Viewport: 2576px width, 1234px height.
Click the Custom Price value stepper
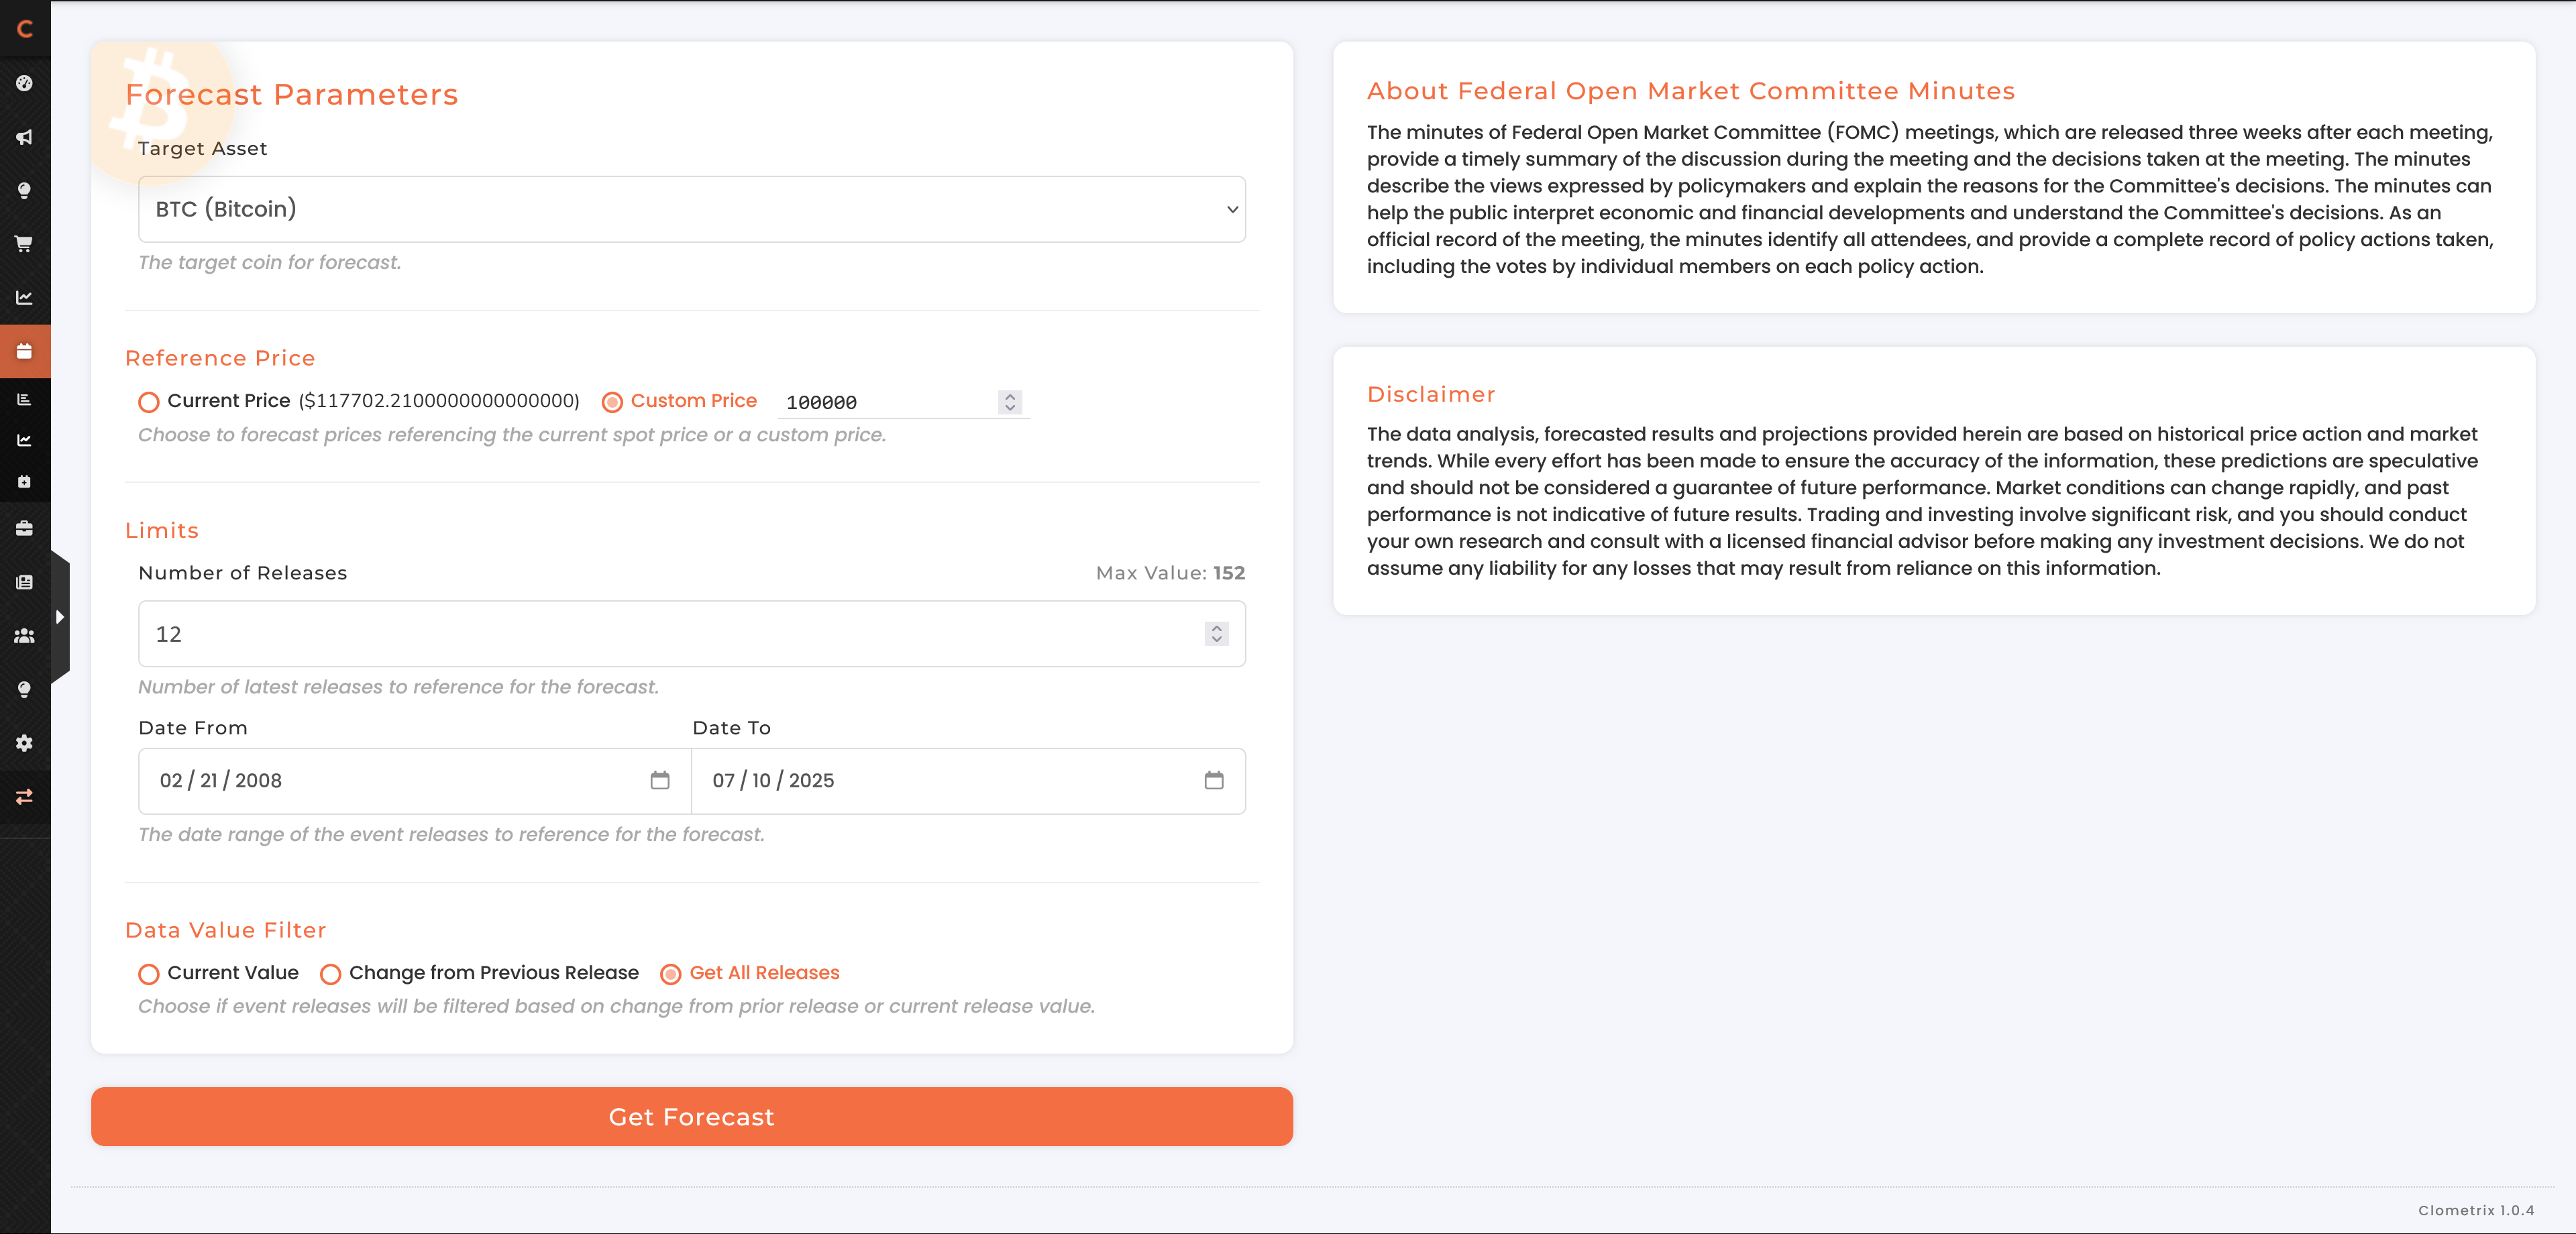coord(1009,402)
